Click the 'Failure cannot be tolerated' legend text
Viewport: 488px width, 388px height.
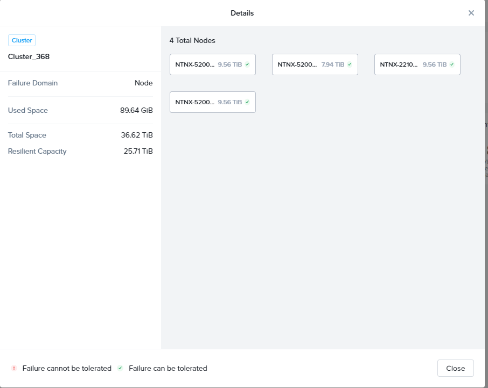pyautogui.click(x=67, y=369)
